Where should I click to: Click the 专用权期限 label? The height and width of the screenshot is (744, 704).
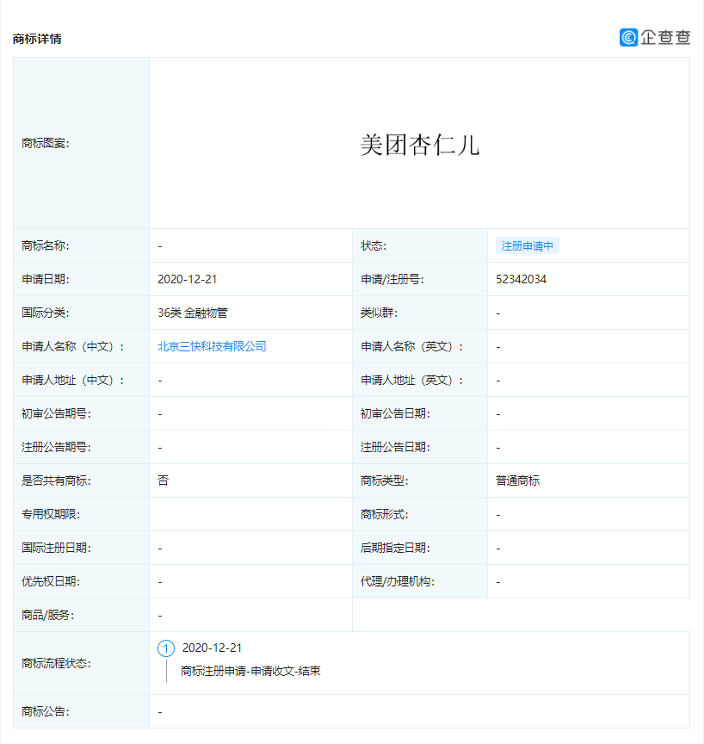(x=51, y=514)
